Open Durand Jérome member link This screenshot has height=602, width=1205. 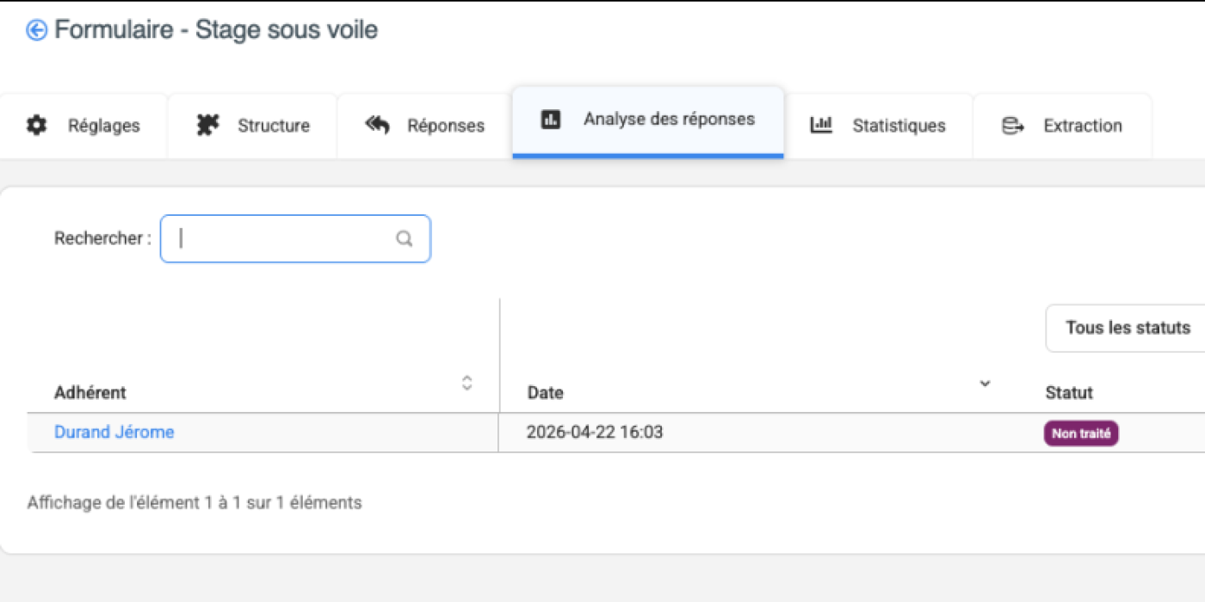[x=114, y=432]
